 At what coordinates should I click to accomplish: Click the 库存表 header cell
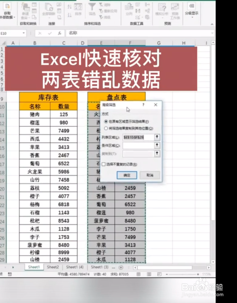[x=48, y=97]
